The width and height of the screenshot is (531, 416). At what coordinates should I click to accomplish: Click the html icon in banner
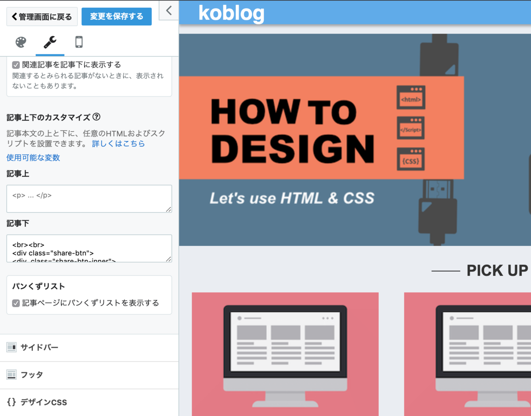411,97
